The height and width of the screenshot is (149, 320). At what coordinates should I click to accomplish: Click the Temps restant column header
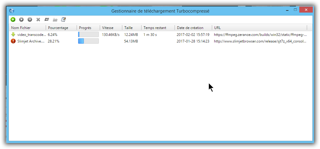click(x=155, y=28)
